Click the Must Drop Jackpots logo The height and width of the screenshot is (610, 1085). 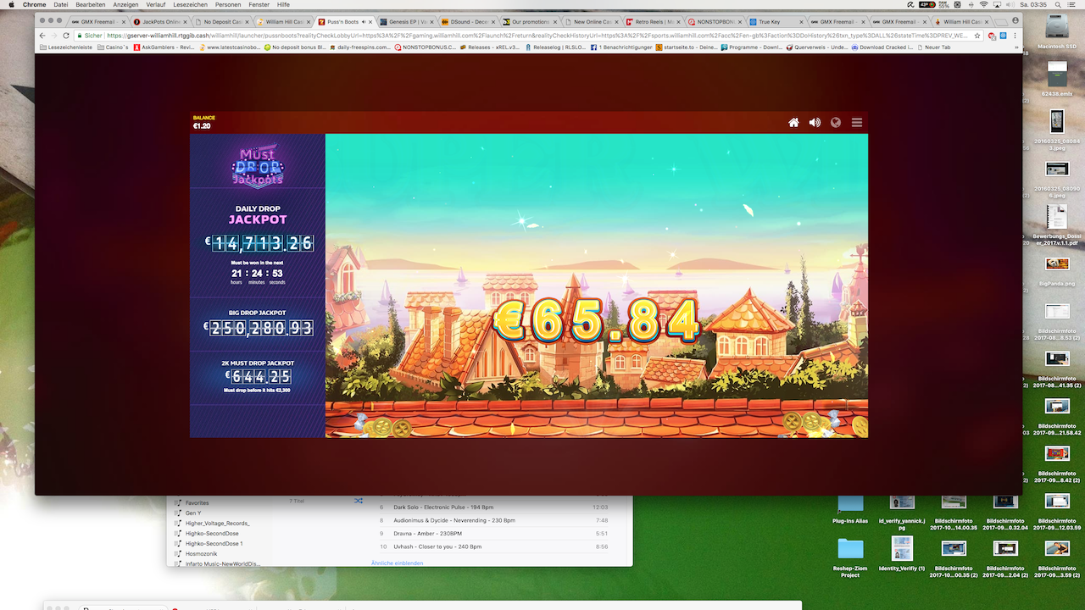pos(258,165)
